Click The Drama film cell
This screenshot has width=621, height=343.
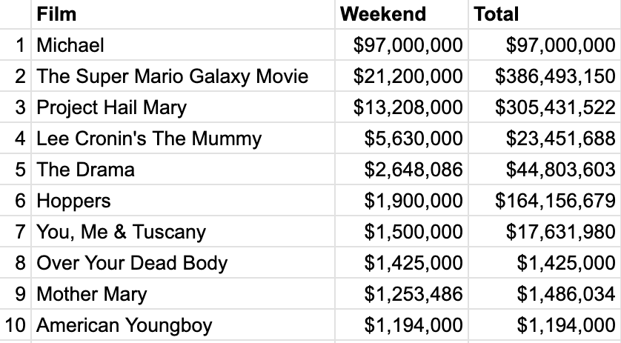(x=183, y=170)
